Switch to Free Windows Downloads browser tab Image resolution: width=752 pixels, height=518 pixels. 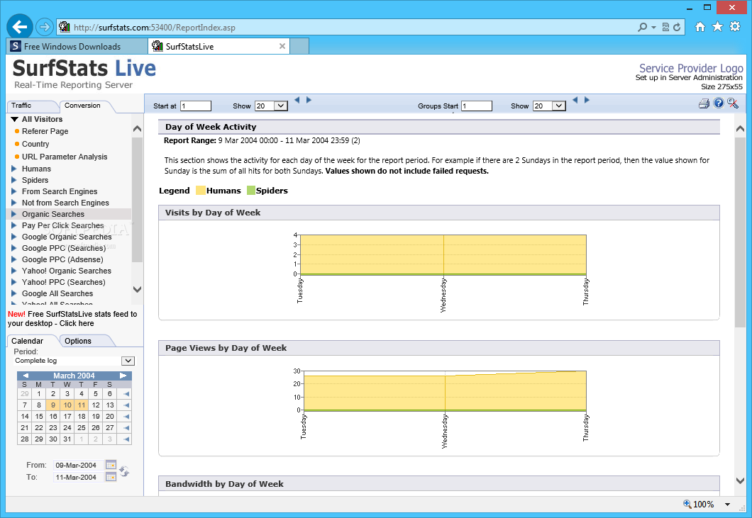coord(77,47)
